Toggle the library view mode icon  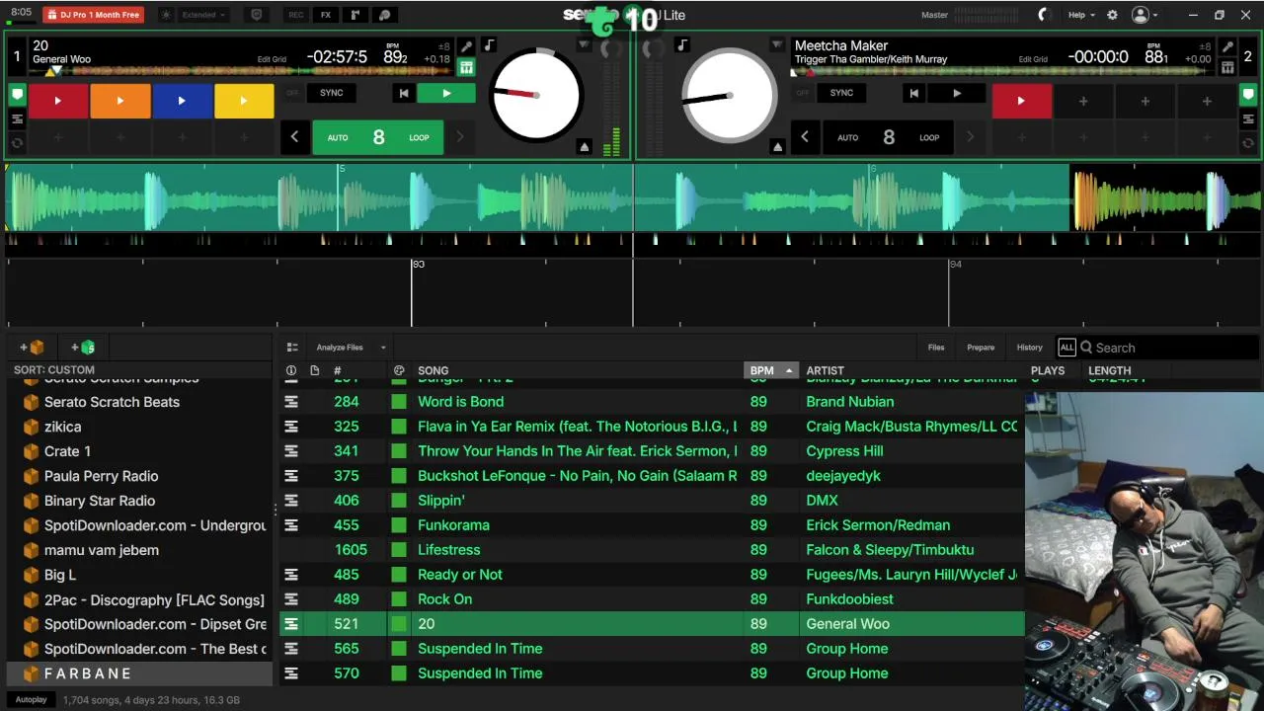[292, 348]
